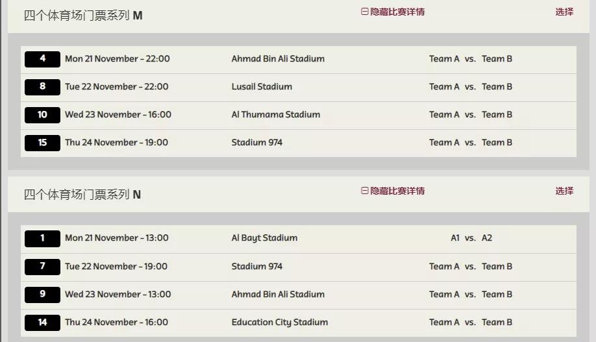Click match number 4 badge
Screen dimensions: 596x342
pyautogui.click(x=42, y=59)
